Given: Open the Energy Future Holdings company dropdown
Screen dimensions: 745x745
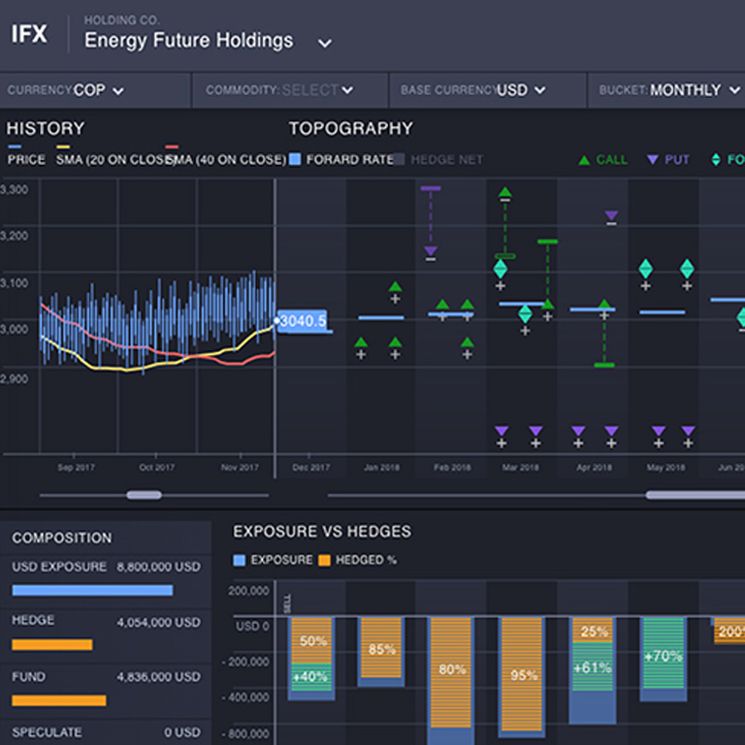Looking at the screenshot, I should pos(325,43).
